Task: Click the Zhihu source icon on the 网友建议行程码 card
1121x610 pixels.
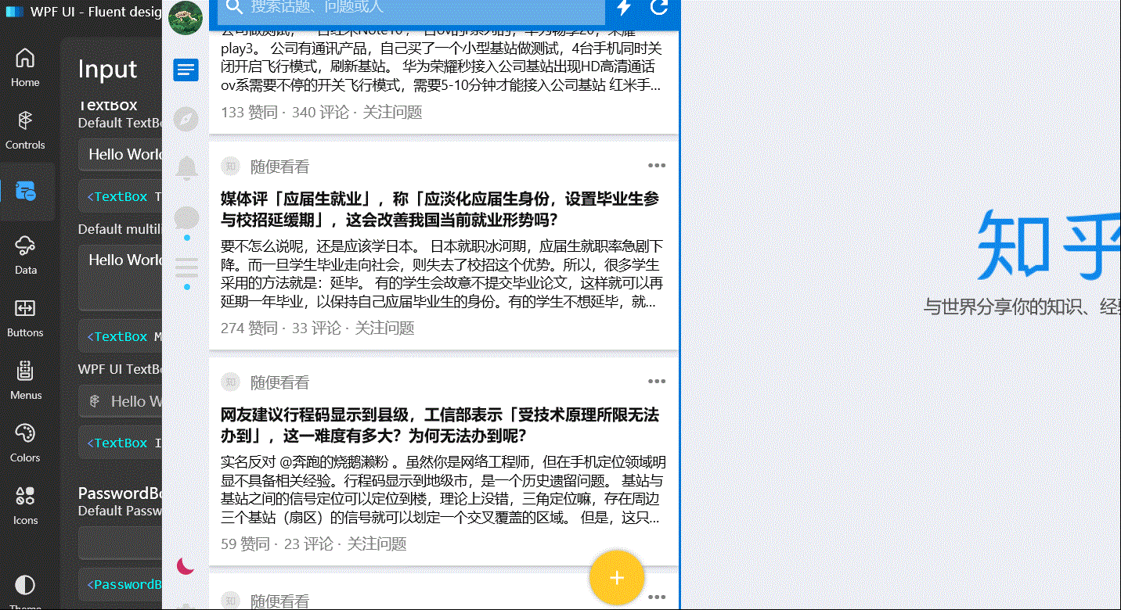Action: [x=230, y=382]
